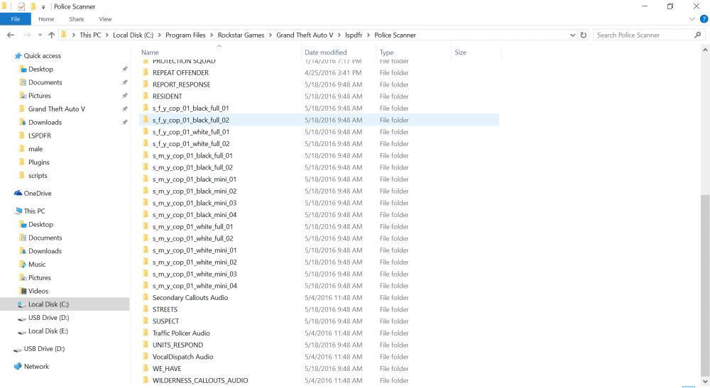This screenshot has width=710, height=388.
Task: Click the Traffic Policer Audio folder icon
Action: [146, 333]
